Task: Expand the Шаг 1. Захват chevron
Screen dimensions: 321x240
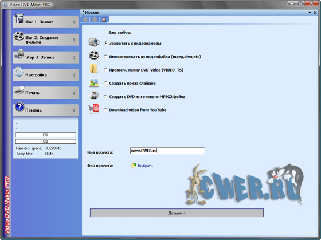Action: click(74, 22)
